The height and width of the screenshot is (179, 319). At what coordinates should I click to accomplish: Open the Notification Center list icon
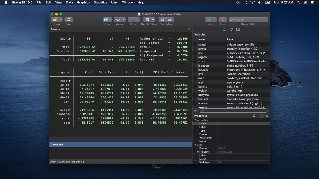tap(312, 2)
